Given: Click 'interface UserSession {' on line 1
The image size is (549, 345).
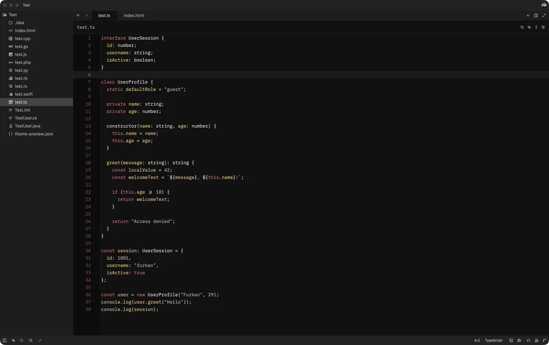Looking at the screenshot, I should point(133,38).
